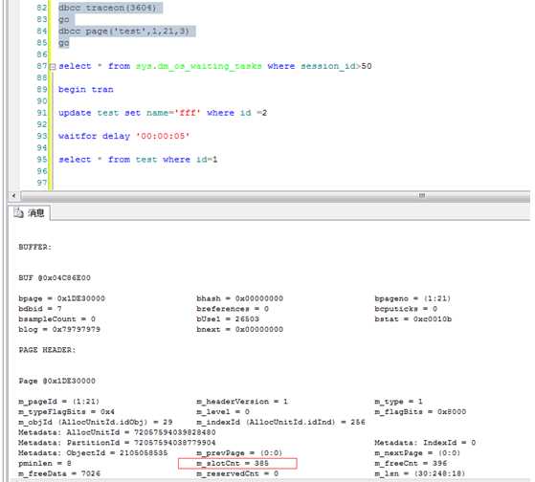Click the string 'fff' on line 91
This screenshot has width=535, height=482.
tap(188, 113)
